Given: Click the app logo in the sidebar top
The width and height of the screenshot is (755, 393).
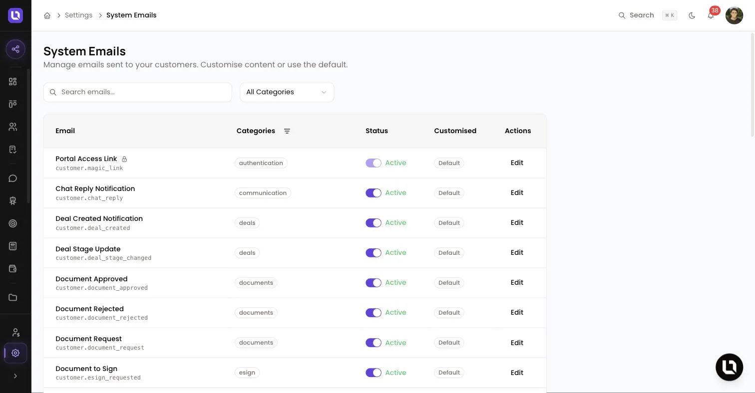Looking at the screenshot, I should 15,15.
